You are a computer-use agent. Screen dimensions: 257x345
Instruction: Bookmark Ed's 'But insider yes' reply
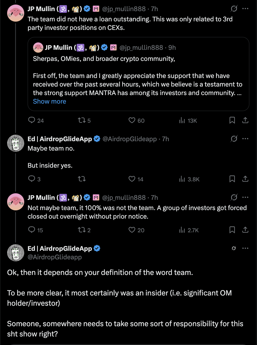pos(232,179)
